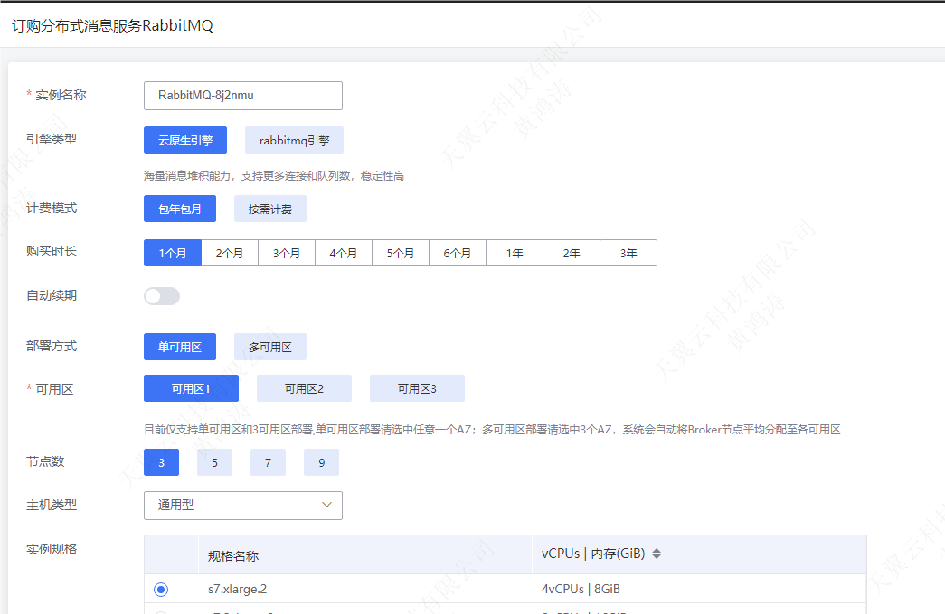This screenshot has width=945, height=614.
Task: Set node count to 3
Action: [x=162, y=462]
